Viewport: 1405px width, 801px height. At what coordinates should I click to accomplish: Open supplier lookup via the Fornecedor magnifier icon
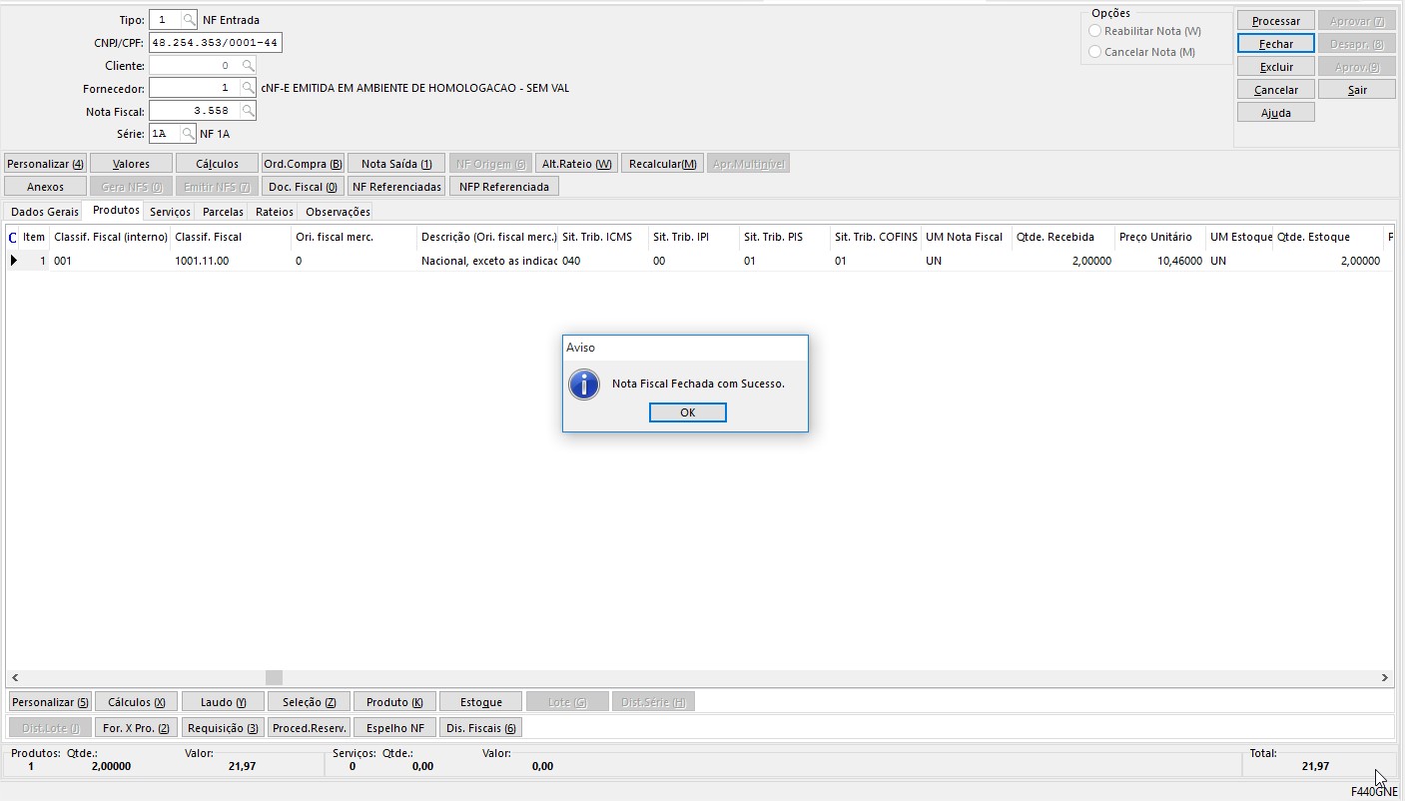pyautogui.click(x=248, y=89)
